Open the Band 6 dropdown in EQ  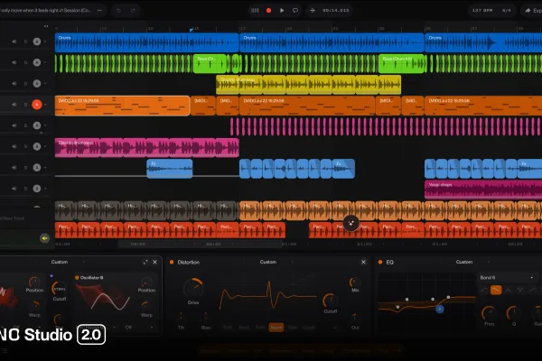pos(507,277)
